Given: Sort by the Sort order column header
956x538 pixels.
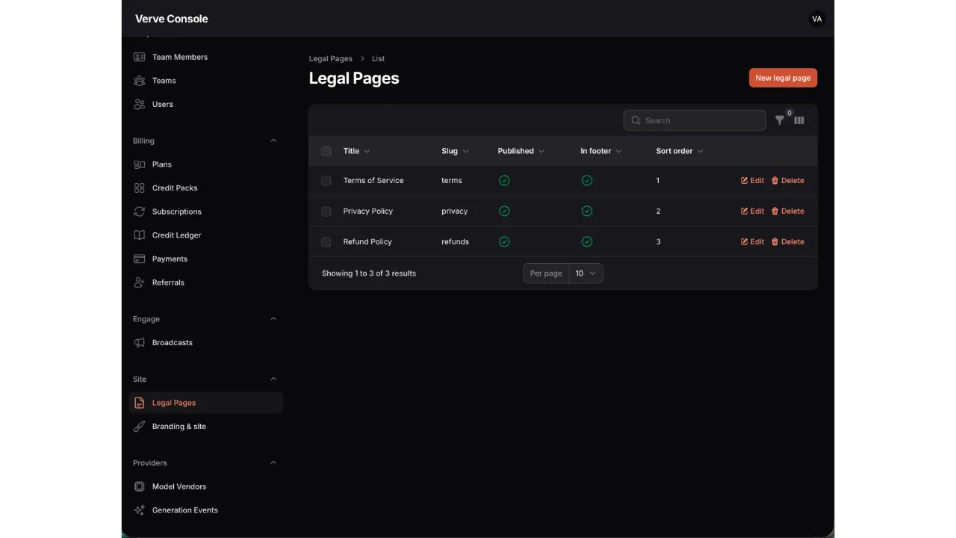Looking at the screenshot, I should click(x=680, y=151).
